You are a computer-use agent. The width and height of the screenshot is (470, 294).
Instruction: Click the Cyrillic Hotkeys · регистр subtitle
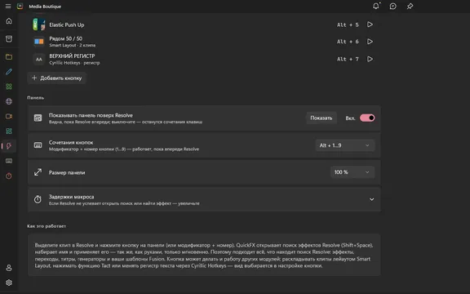(x=74, y=63)
